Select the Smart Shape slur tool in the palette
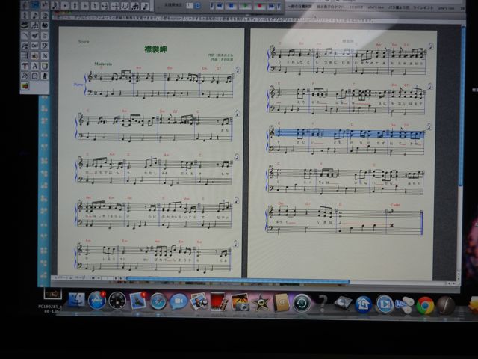Image resolution: width=478 pixels, height=359 pixels. 25,35
